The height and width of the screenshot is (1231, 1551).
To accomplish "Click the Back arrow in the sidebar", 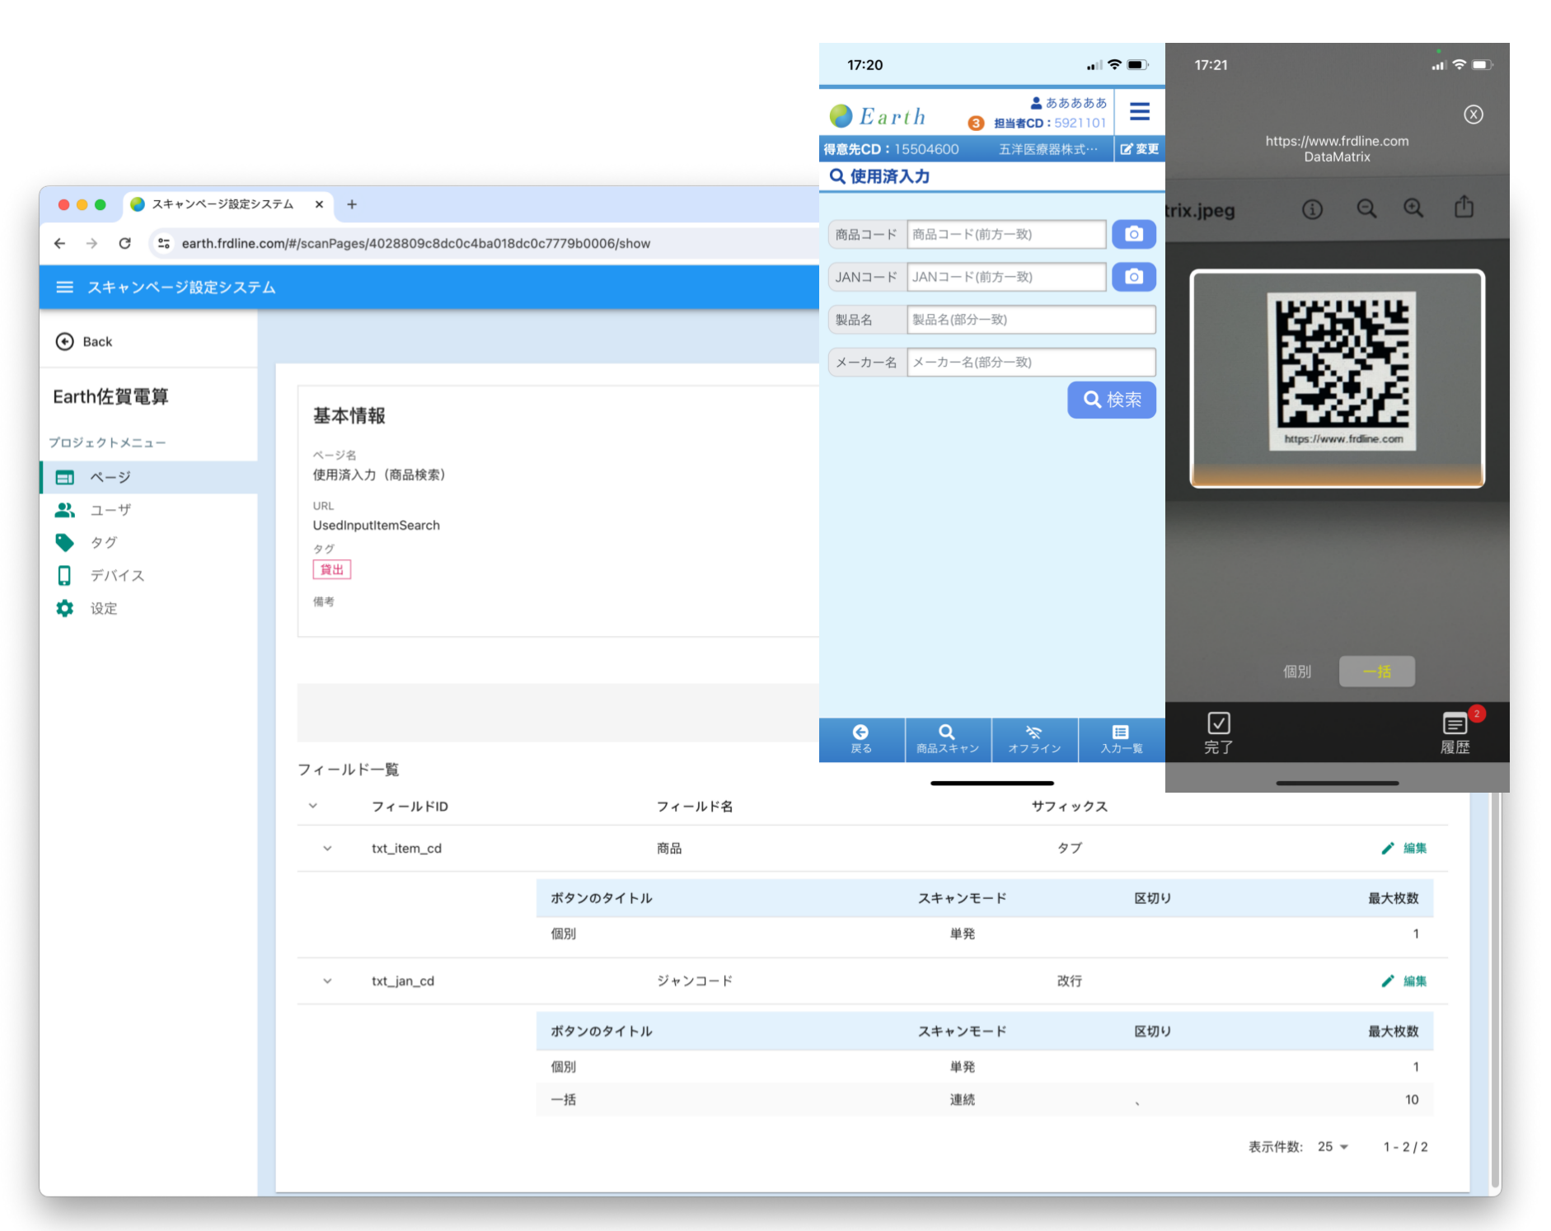I will pos(64,341).
